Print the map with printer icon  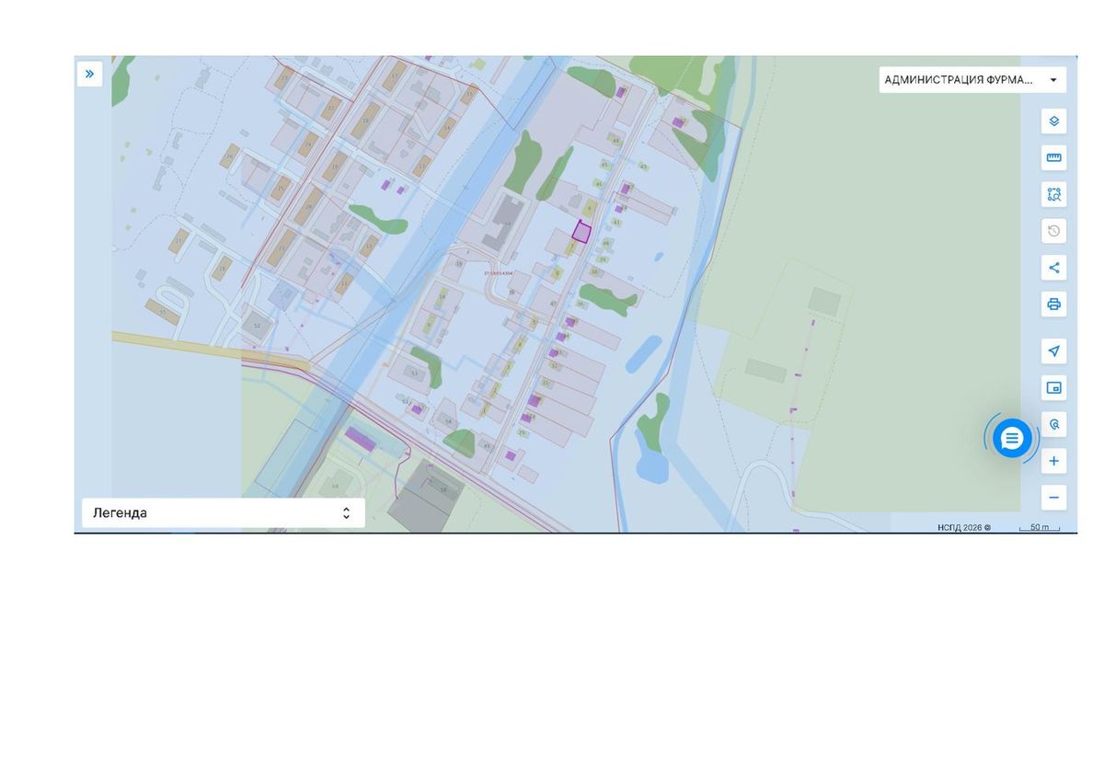(1054, 304)
